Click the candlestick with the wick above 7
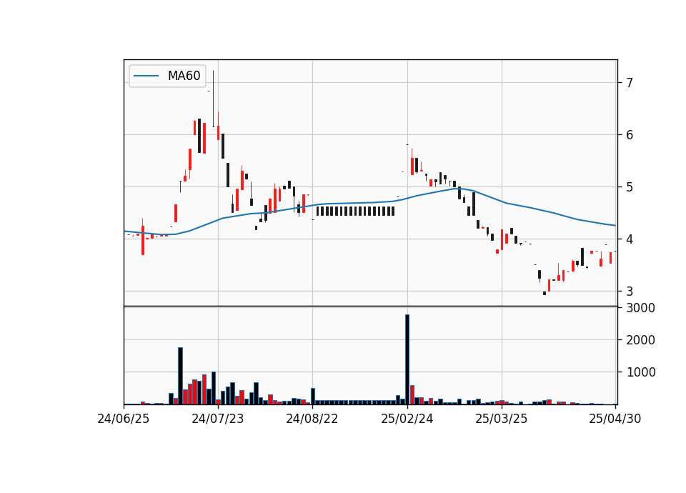The image size is (686, 493). 214,99
